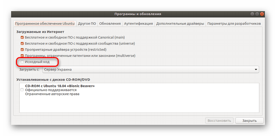This screenshot has width=276, height=136.
Task: Select the CD-ROM Bionic Beaver list entry
Action: point(139,90)
